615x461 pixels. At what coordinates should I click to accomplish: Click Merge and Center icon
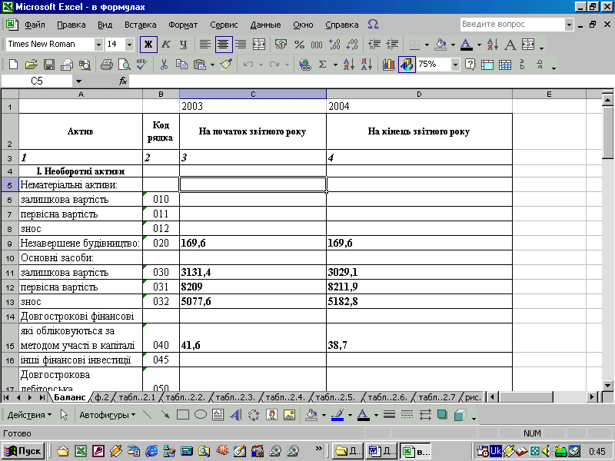[x=259, y=45]
